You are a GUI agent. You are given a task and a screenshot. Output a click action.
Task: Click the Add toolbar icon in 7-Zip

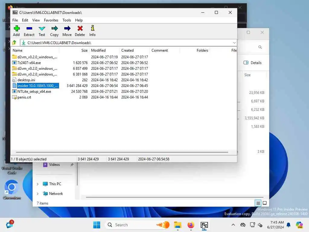pyautogui.click(x=17, y=31)
